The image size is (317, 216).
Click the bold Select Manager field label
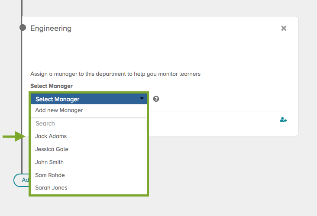pyautogui.click(x=52, y=86)
